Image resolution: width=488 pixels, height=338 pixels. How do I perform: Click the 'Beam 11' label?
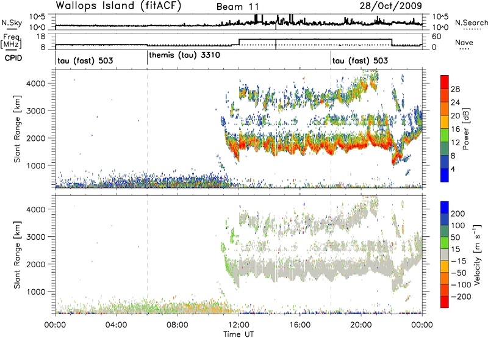(x=237, y=7)
